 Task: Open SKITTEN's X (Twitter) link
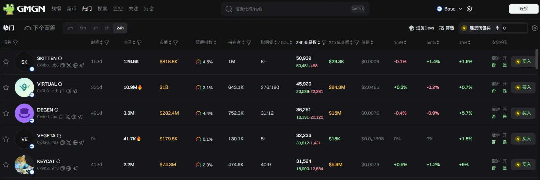click(x=69, y=65)
